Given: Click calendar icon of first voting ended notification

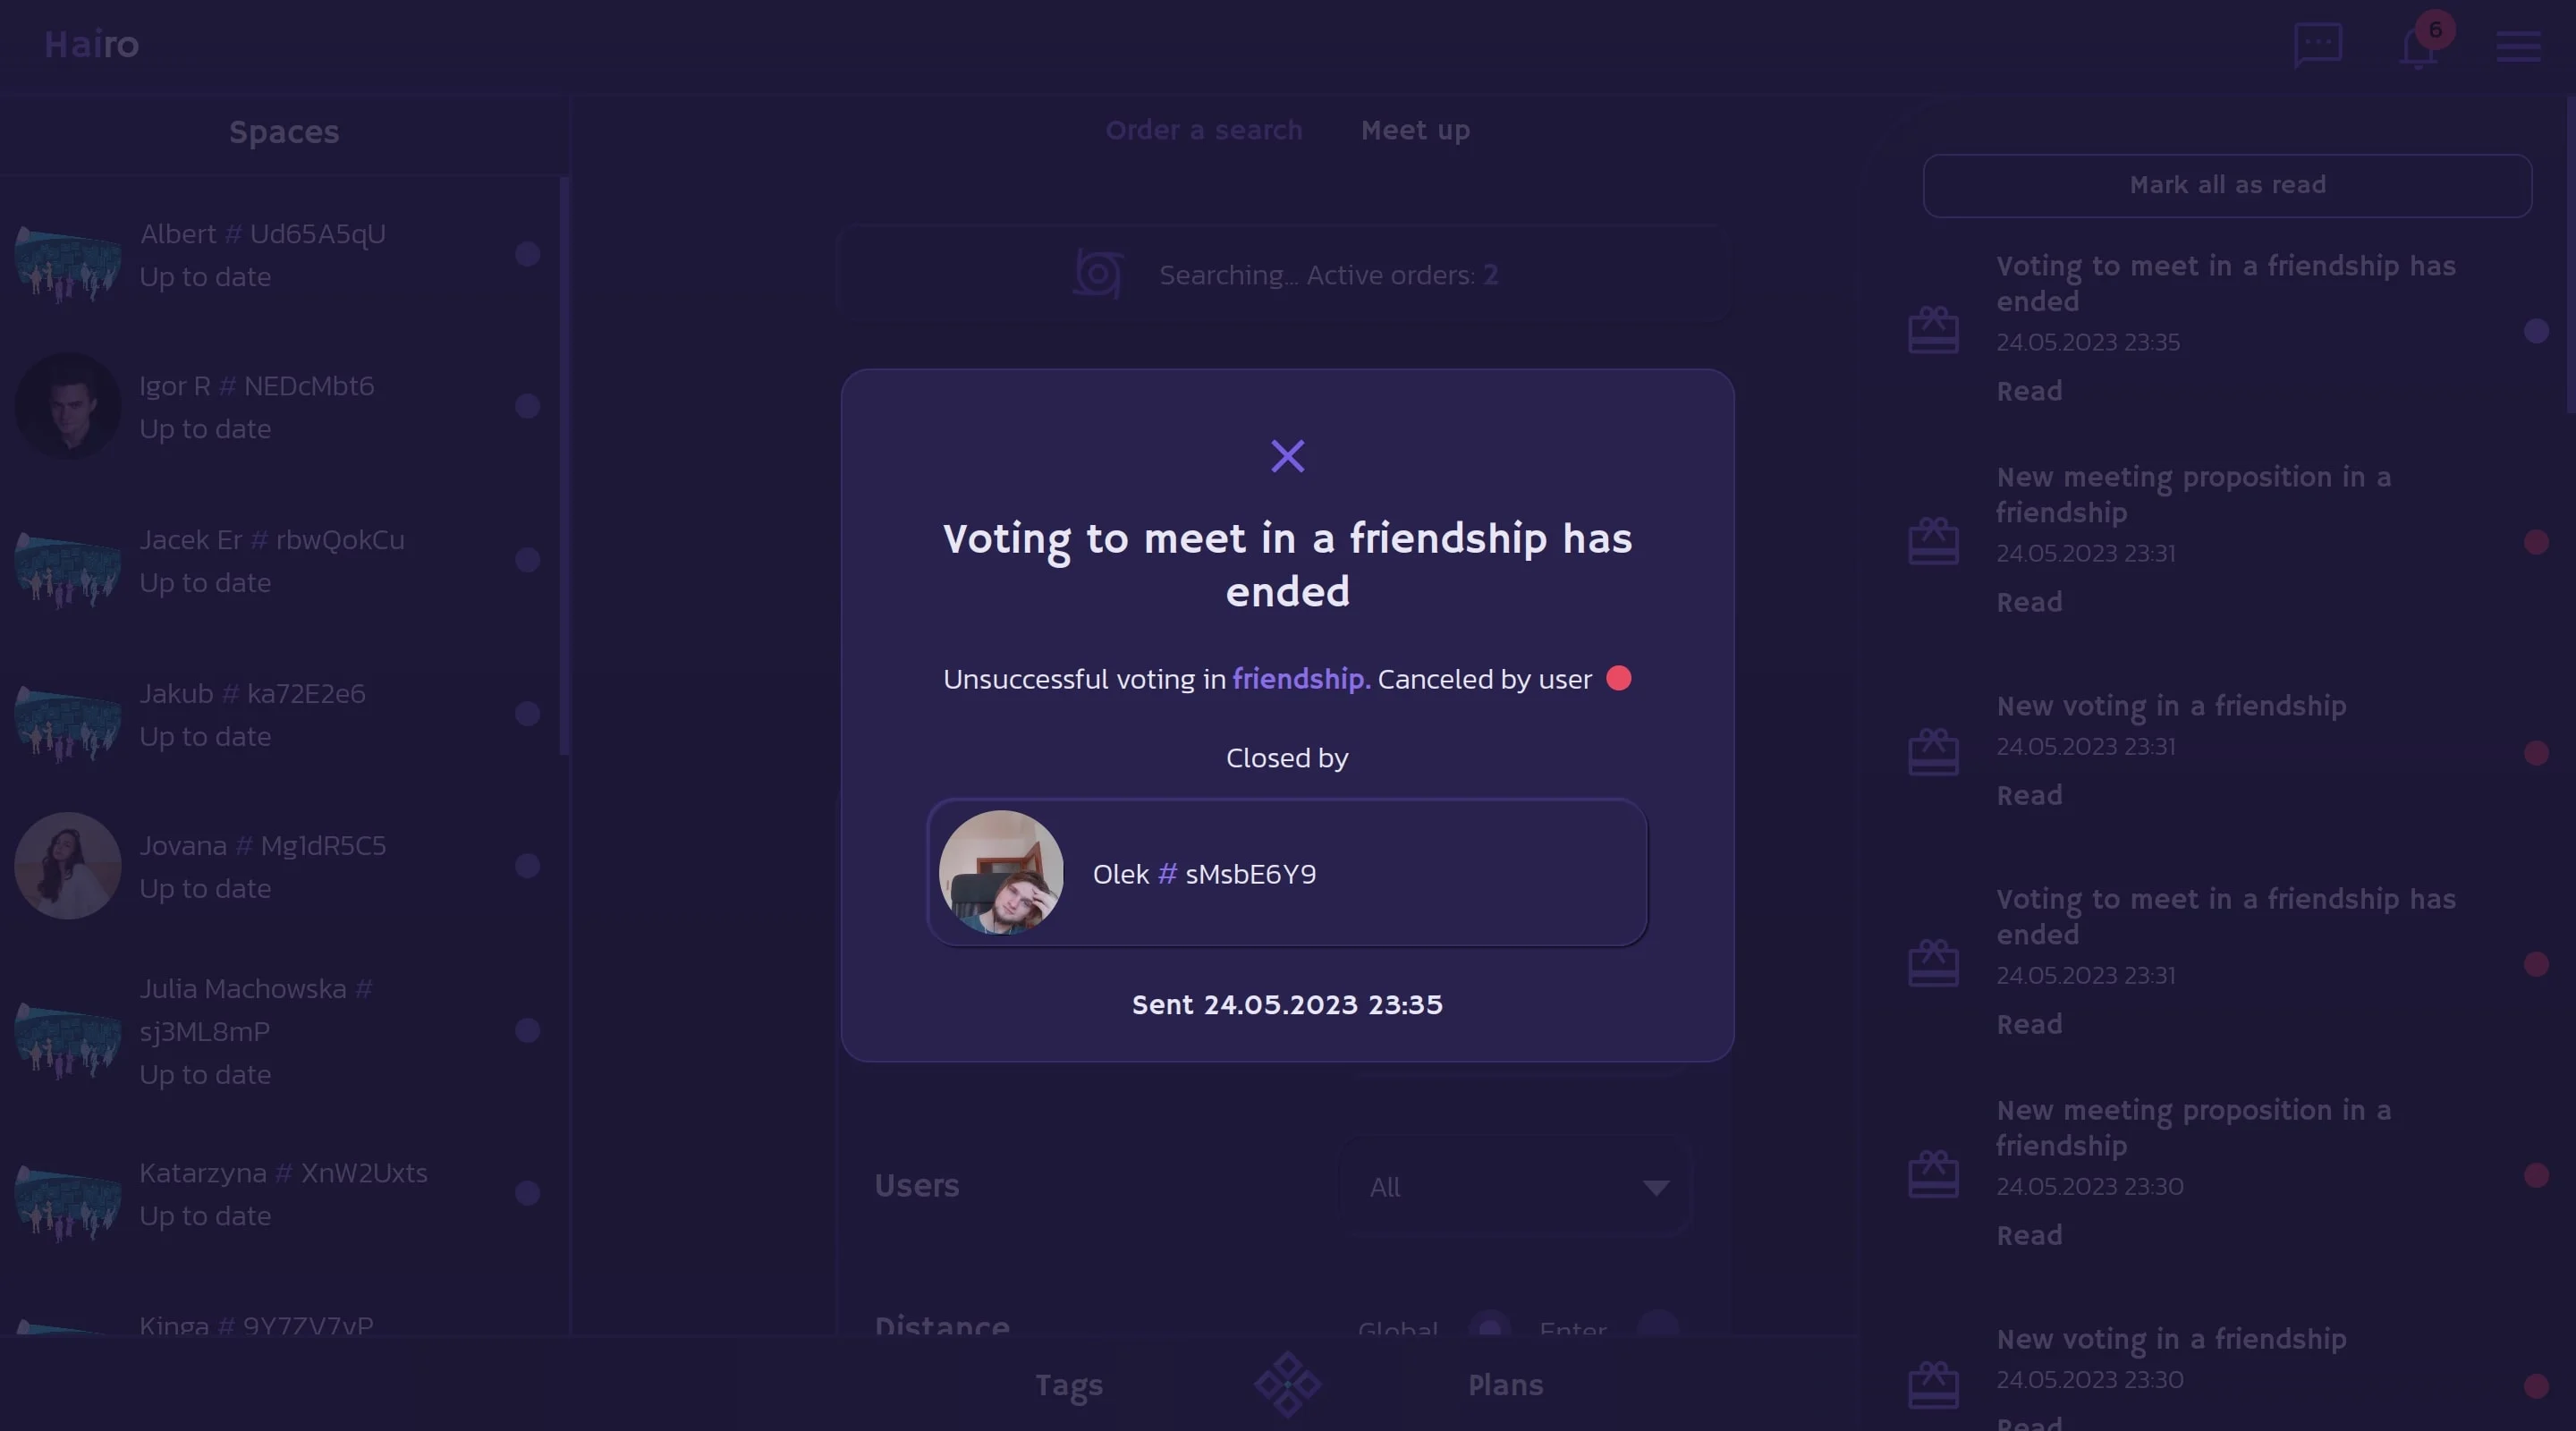Looking at the screenshot, I should click(x=1933, y=330).
